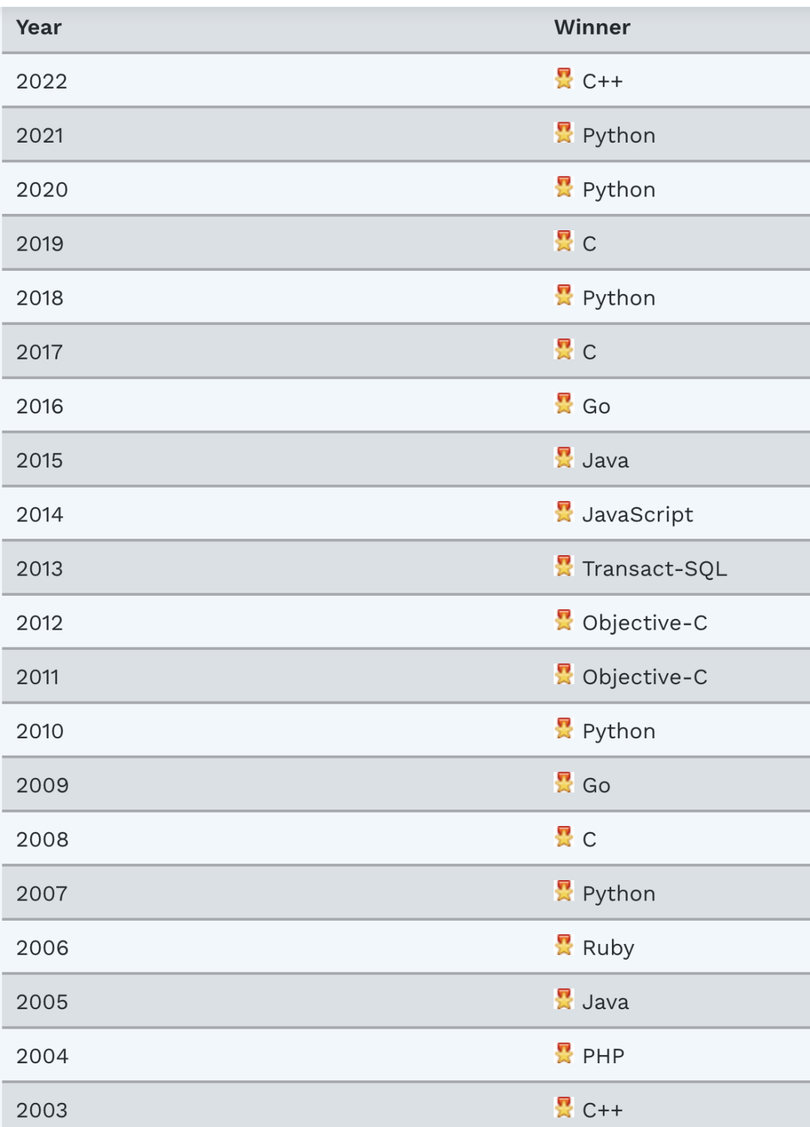Click the medal icon beside 2022 C++
This screenshot has width=810, height=1127.
tap(564, 79)
